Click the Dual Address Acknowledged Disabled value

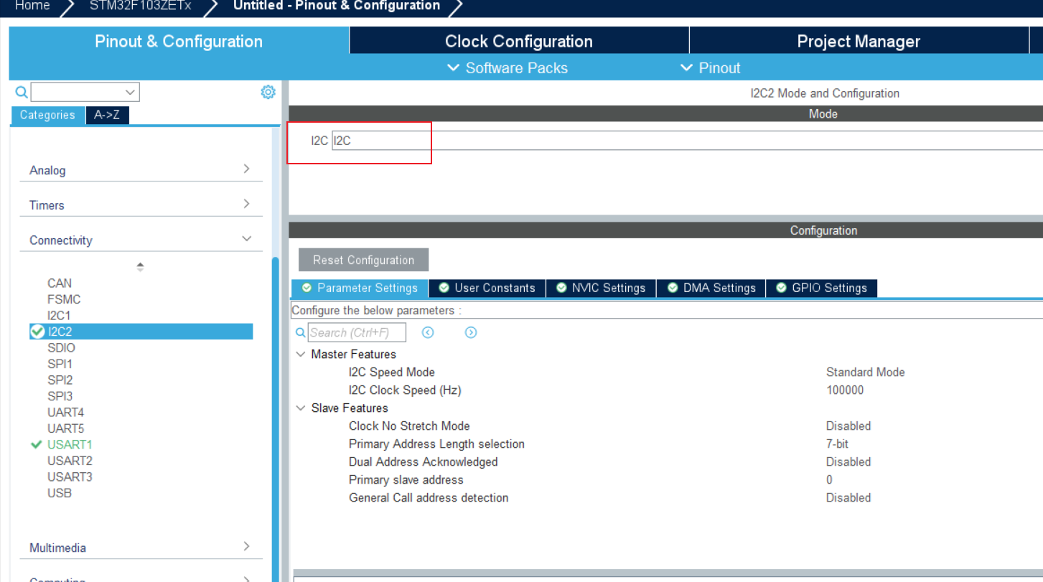(x=848, y=462)
